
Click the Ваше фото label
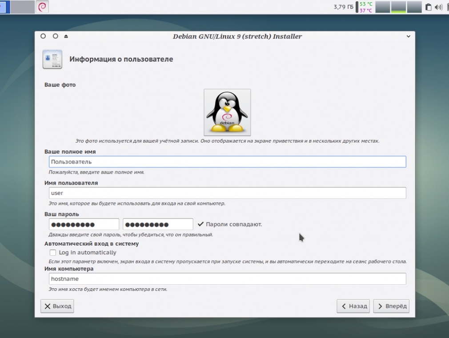point(60,85)
